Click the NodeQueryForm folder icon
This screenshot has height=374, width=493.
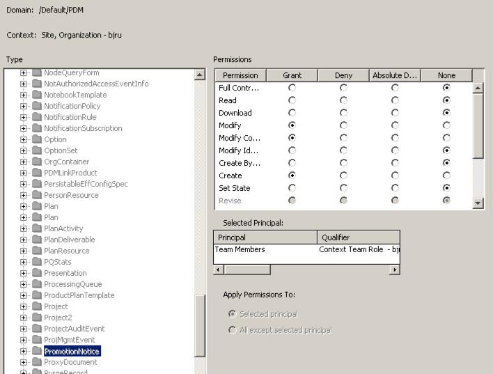pos(37,72)
